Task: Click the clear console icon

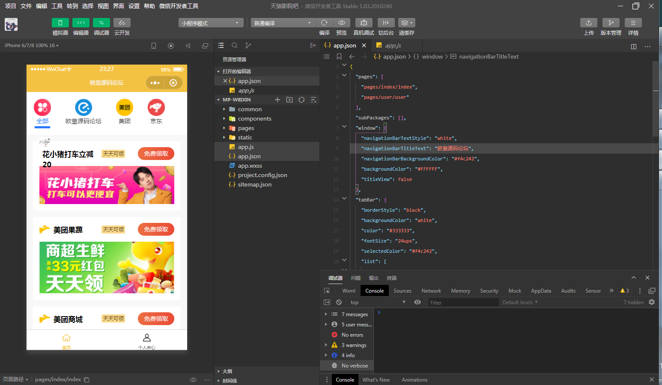Action: point(339,302)
